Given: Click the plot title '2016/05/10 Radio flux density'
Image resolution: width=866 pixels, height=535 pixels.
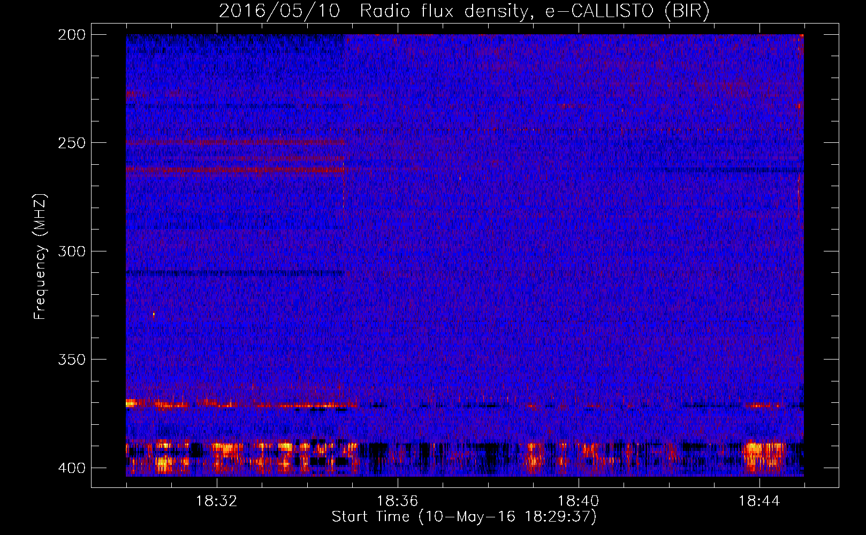Looking at the screenshot, I should pyautogui.click(x=464, y=11).
